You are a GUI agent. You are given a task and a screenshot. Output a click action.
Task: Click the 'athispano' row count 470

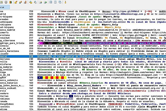tap(31, 22)
